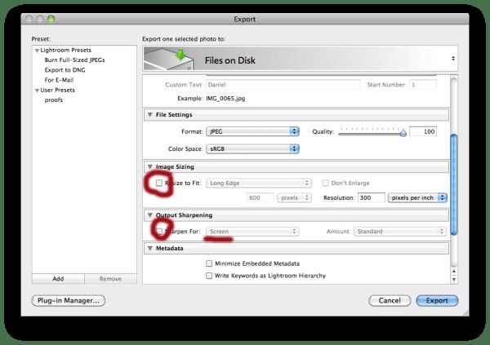Click the scrollbar up arrow

pos(454,272)
